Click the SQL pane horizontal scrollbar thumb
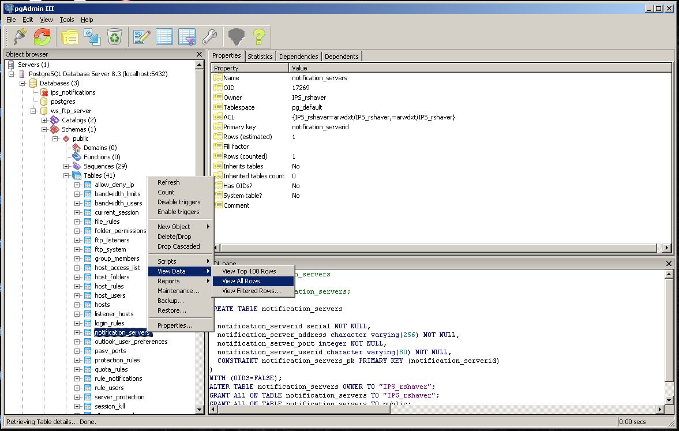The image size is (679, 431). click(x=303, y=409)
